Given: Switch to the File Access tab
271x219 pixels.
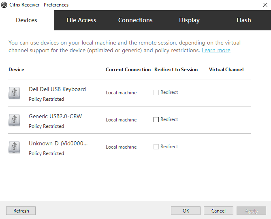Looking at the screenshot, I should coord(81,20).
